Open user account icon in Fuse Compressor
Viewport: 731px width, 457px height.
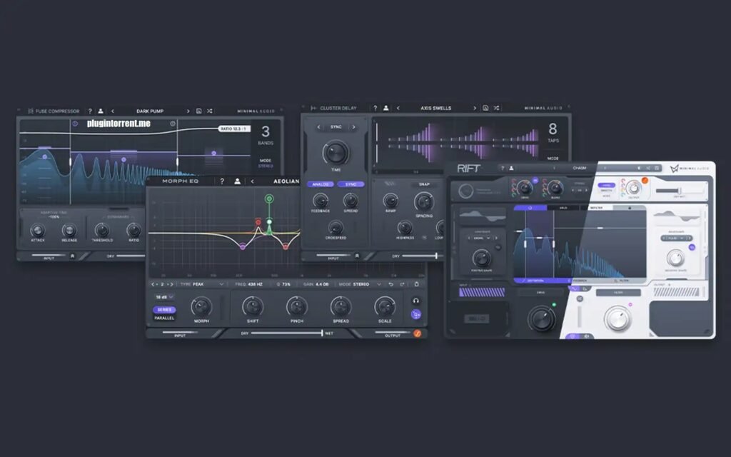click(101, 111)
